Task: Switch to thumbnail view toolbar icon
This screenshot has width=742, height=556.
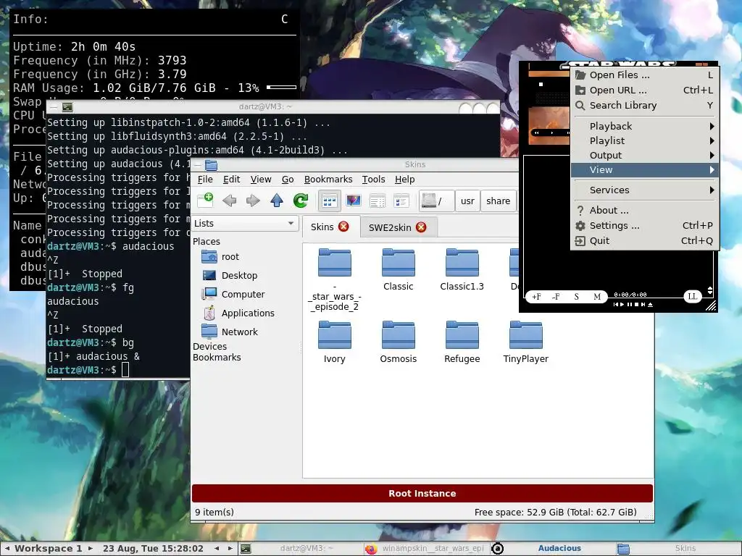Action: [x=354, y=201]
